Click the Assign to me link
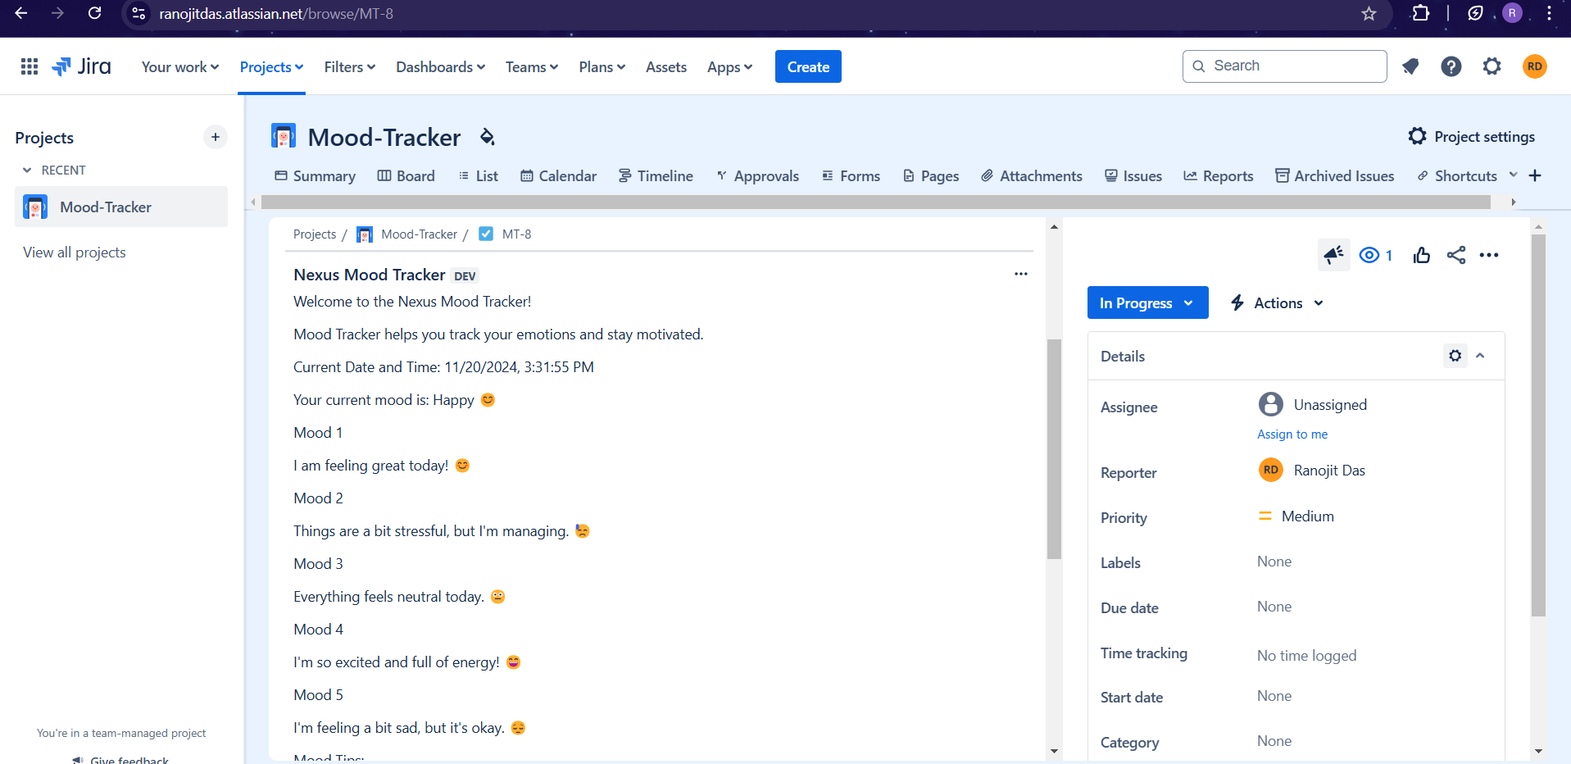Image resolution: width=1571 pixels, height=764 pixels. [x=1292, y=434]
